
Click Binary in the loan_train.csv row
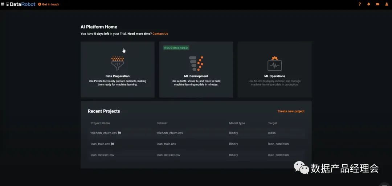(x=233, y=144)
